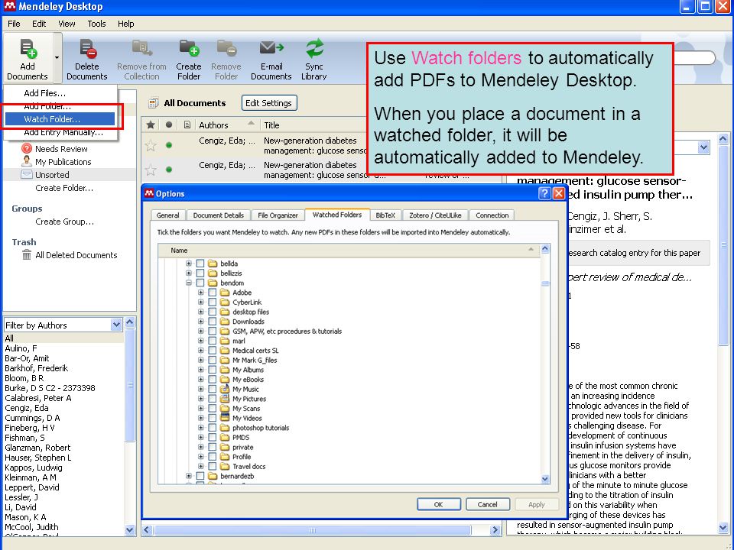734x550 pixels.
Task: Tick the bellda folder checkbox
Action: click(200, 264)
